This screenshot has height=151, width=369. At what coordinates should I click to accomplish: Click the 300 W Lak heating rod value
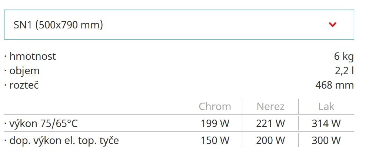tap(326, 141)
